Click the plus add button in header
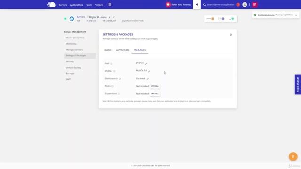 coord(197,4)
